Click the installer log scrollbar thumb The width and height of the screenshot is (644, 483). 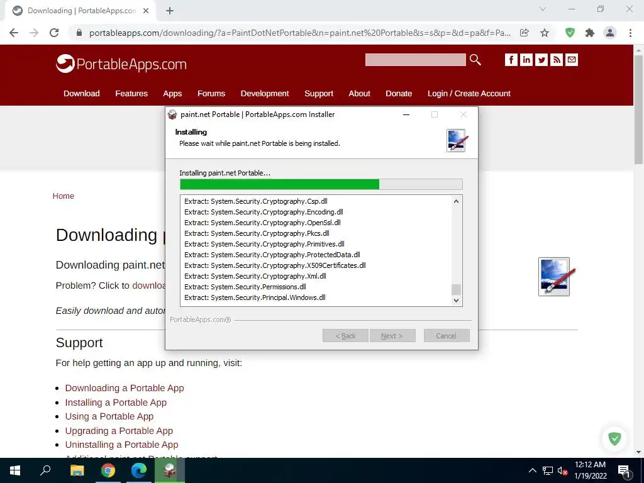(x=456, y=289)
